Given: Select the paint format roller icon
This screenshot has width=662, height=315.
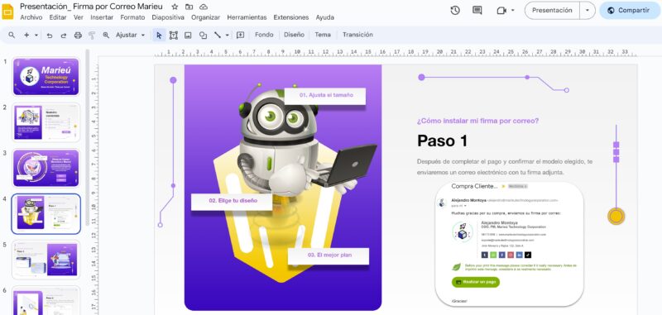Looking at the screenshot, I should pos(92,35).
